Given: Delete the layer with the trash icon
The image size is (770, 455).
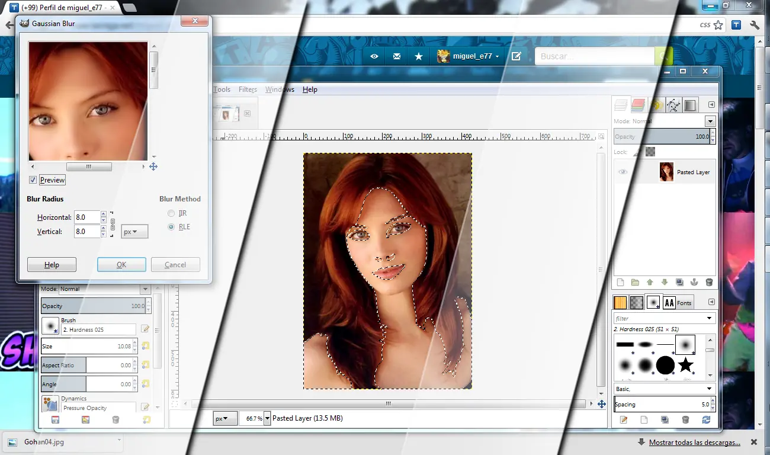Looking at the screenshot, I should (709, 283).
